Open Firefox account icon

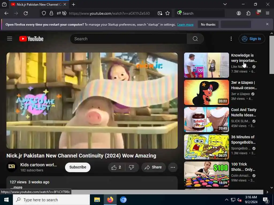(x=239, y=13)
